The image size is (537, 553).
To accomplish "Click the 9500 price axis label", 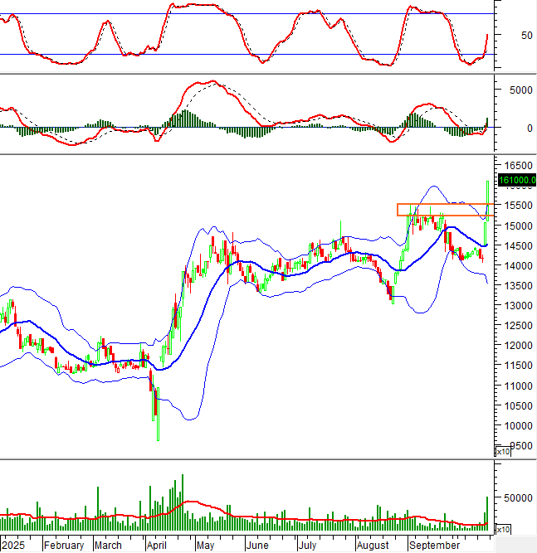I will (x=510, y=446).
